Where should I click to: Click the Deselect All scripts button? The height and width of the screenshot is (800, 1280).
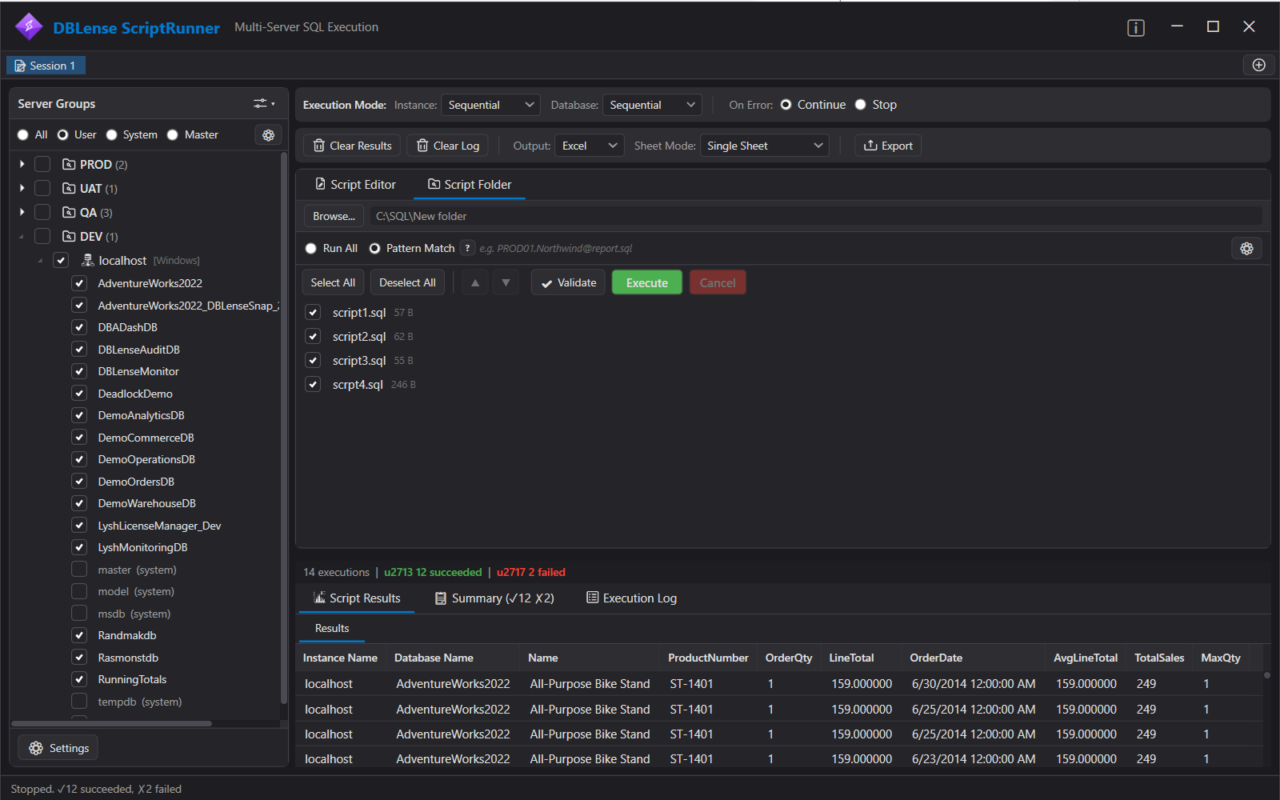click(407, 282)
